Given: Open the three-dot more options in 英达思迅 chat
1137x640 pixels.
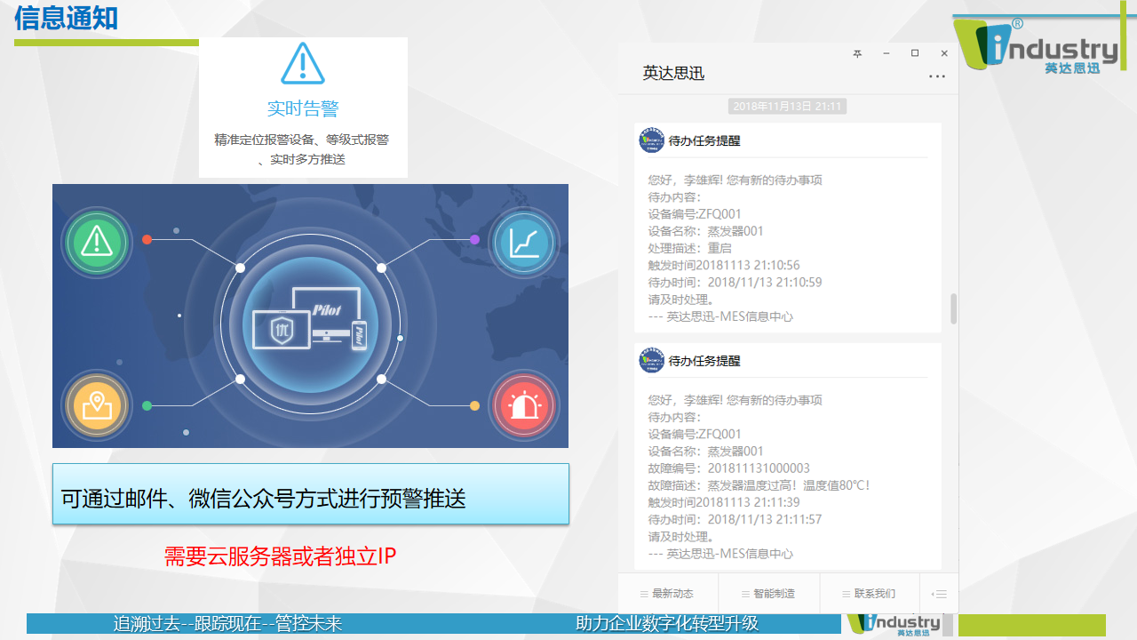Looking at the screenshot, I should pos(937,76).
